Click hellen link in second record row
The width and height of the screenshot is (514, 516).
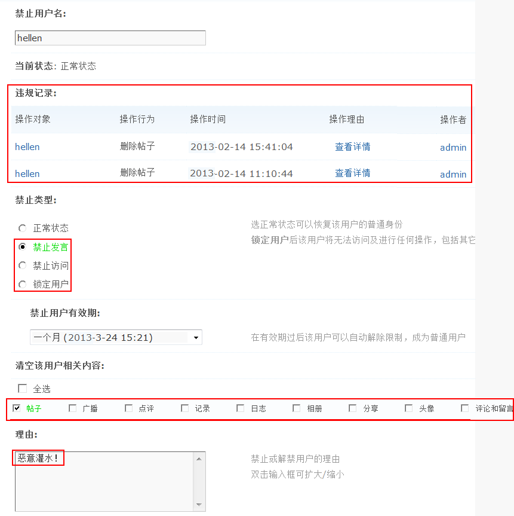[27, 173]
